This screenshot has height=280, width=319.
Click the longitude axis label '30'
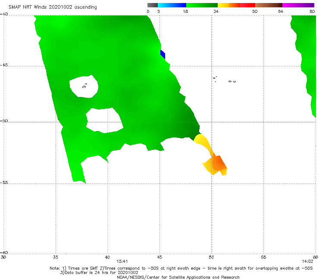pyautogui.click(x=3, y=257)
